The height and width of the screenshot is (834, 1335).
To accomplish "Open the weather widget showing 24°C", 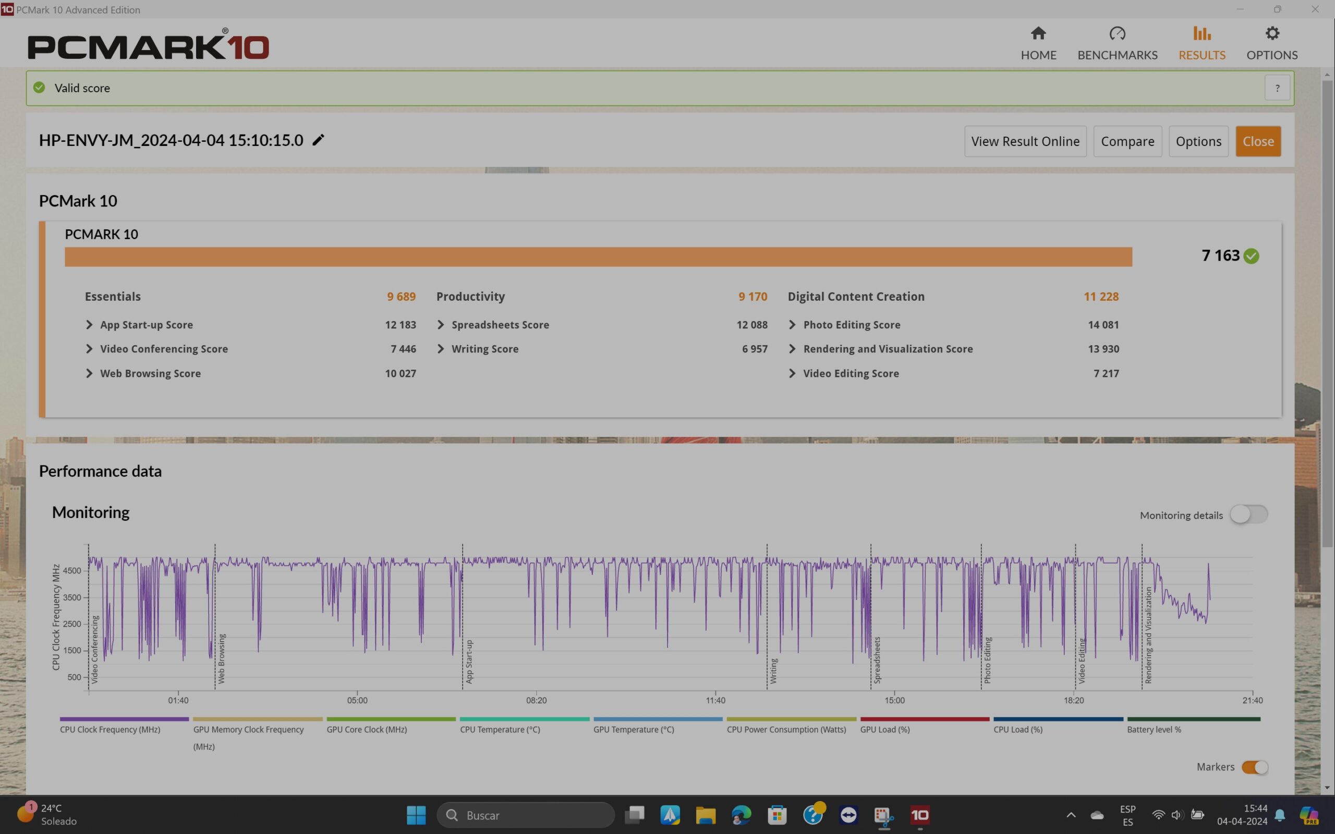I will click(x=47, y=815).
